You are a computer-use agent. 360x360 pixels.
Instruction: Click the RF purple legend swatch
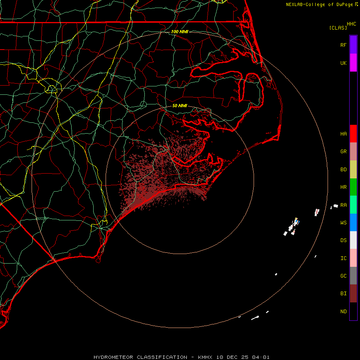pyautogui.click(x=353, y=45)
